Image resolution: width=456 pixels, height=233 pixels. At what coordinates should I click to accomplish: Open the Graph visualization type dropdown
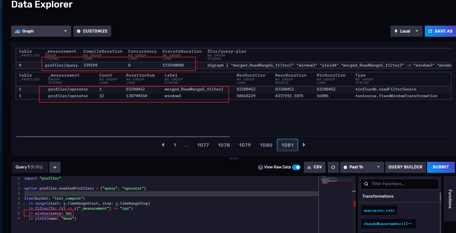coord(41,31)
